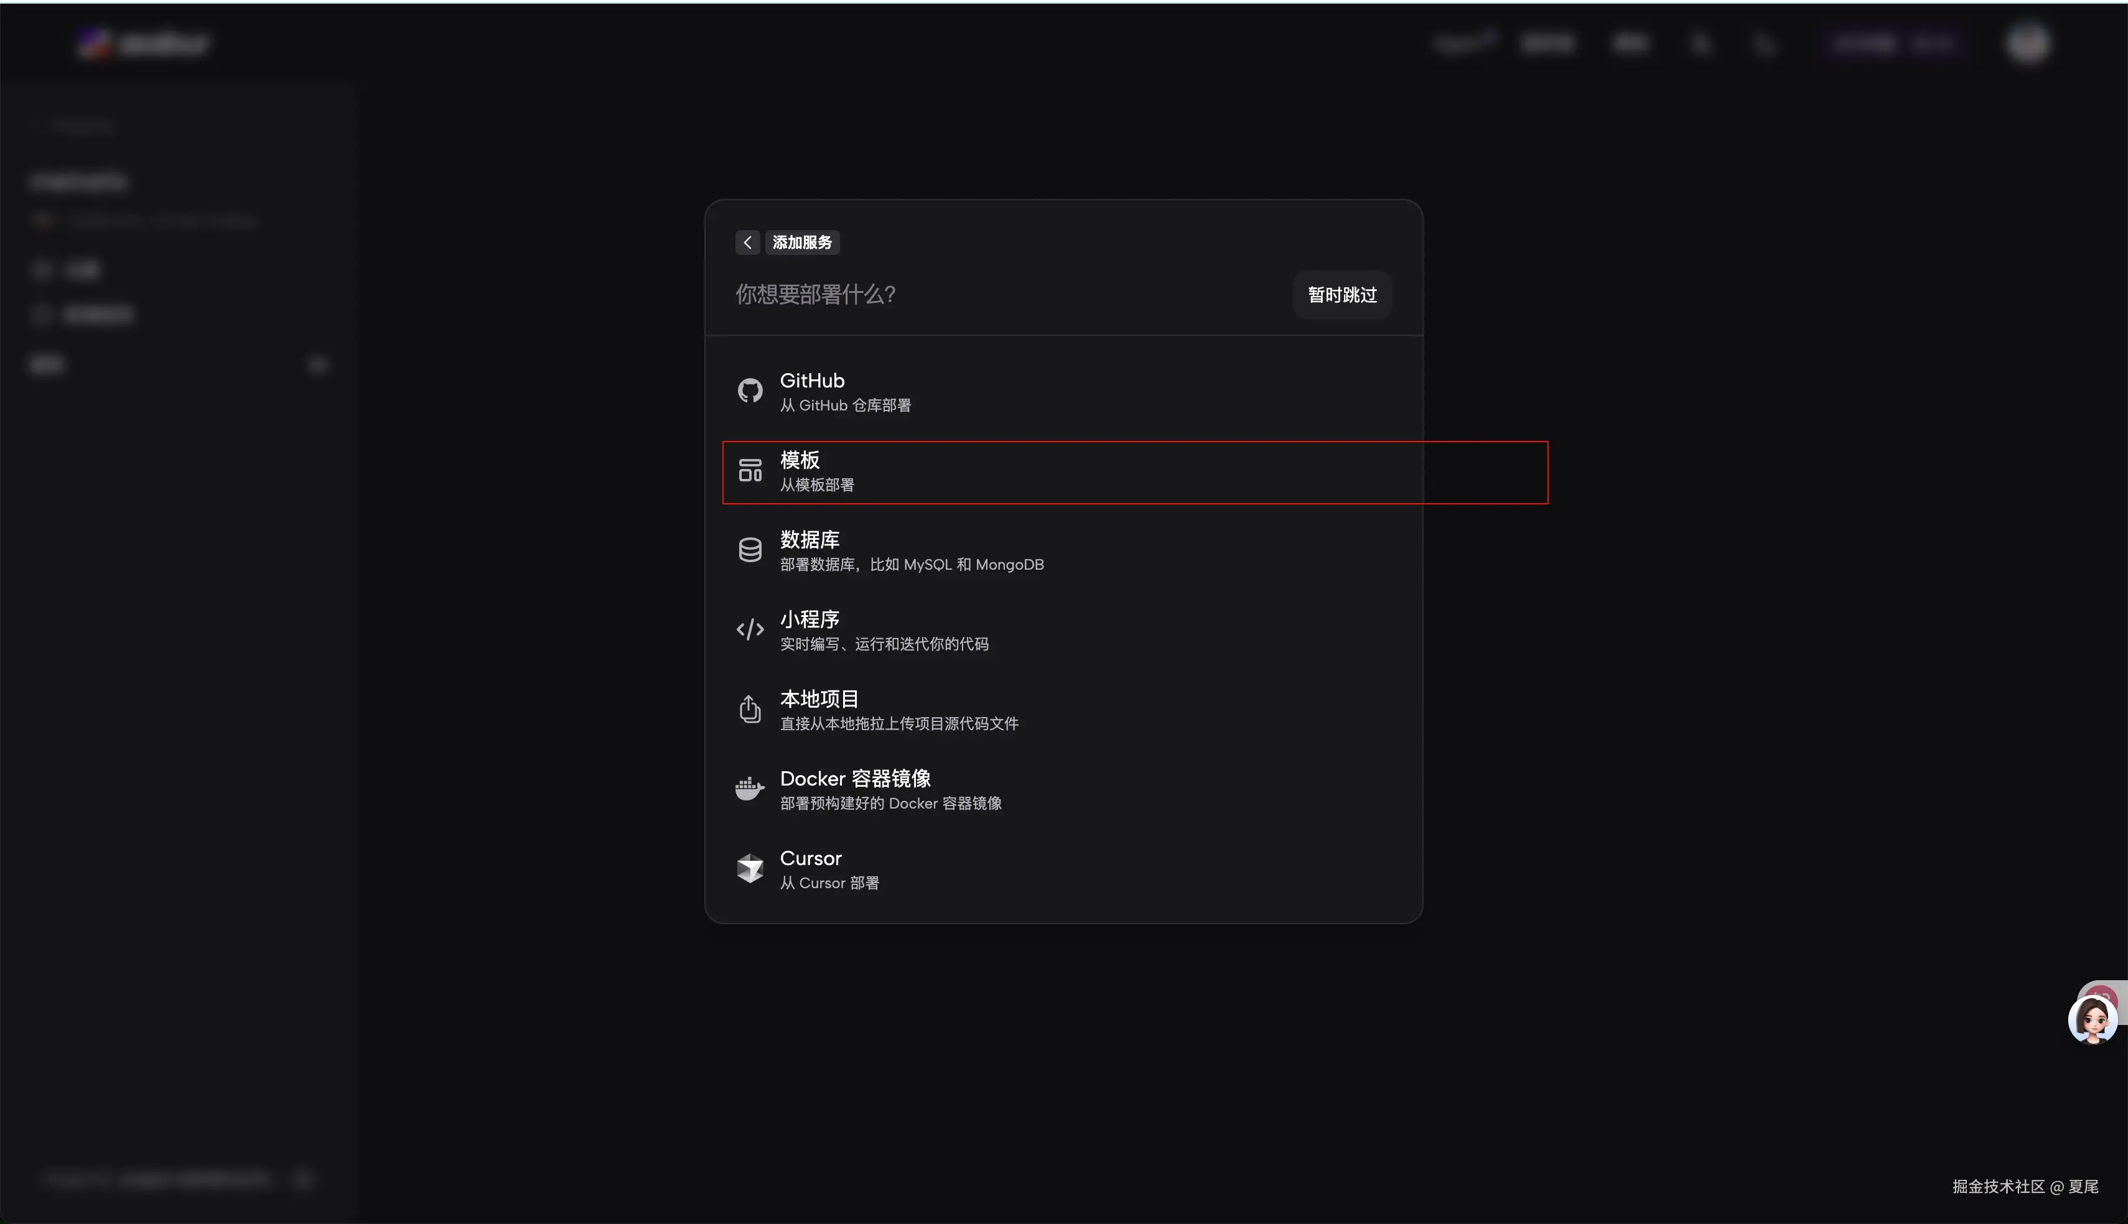Select 数据库 to deploy a database
The width and height of the screenshot is (2128, 1224).
tap(810, 540)
